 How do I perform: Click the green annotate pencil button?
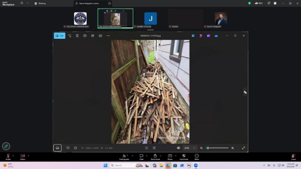6,146
